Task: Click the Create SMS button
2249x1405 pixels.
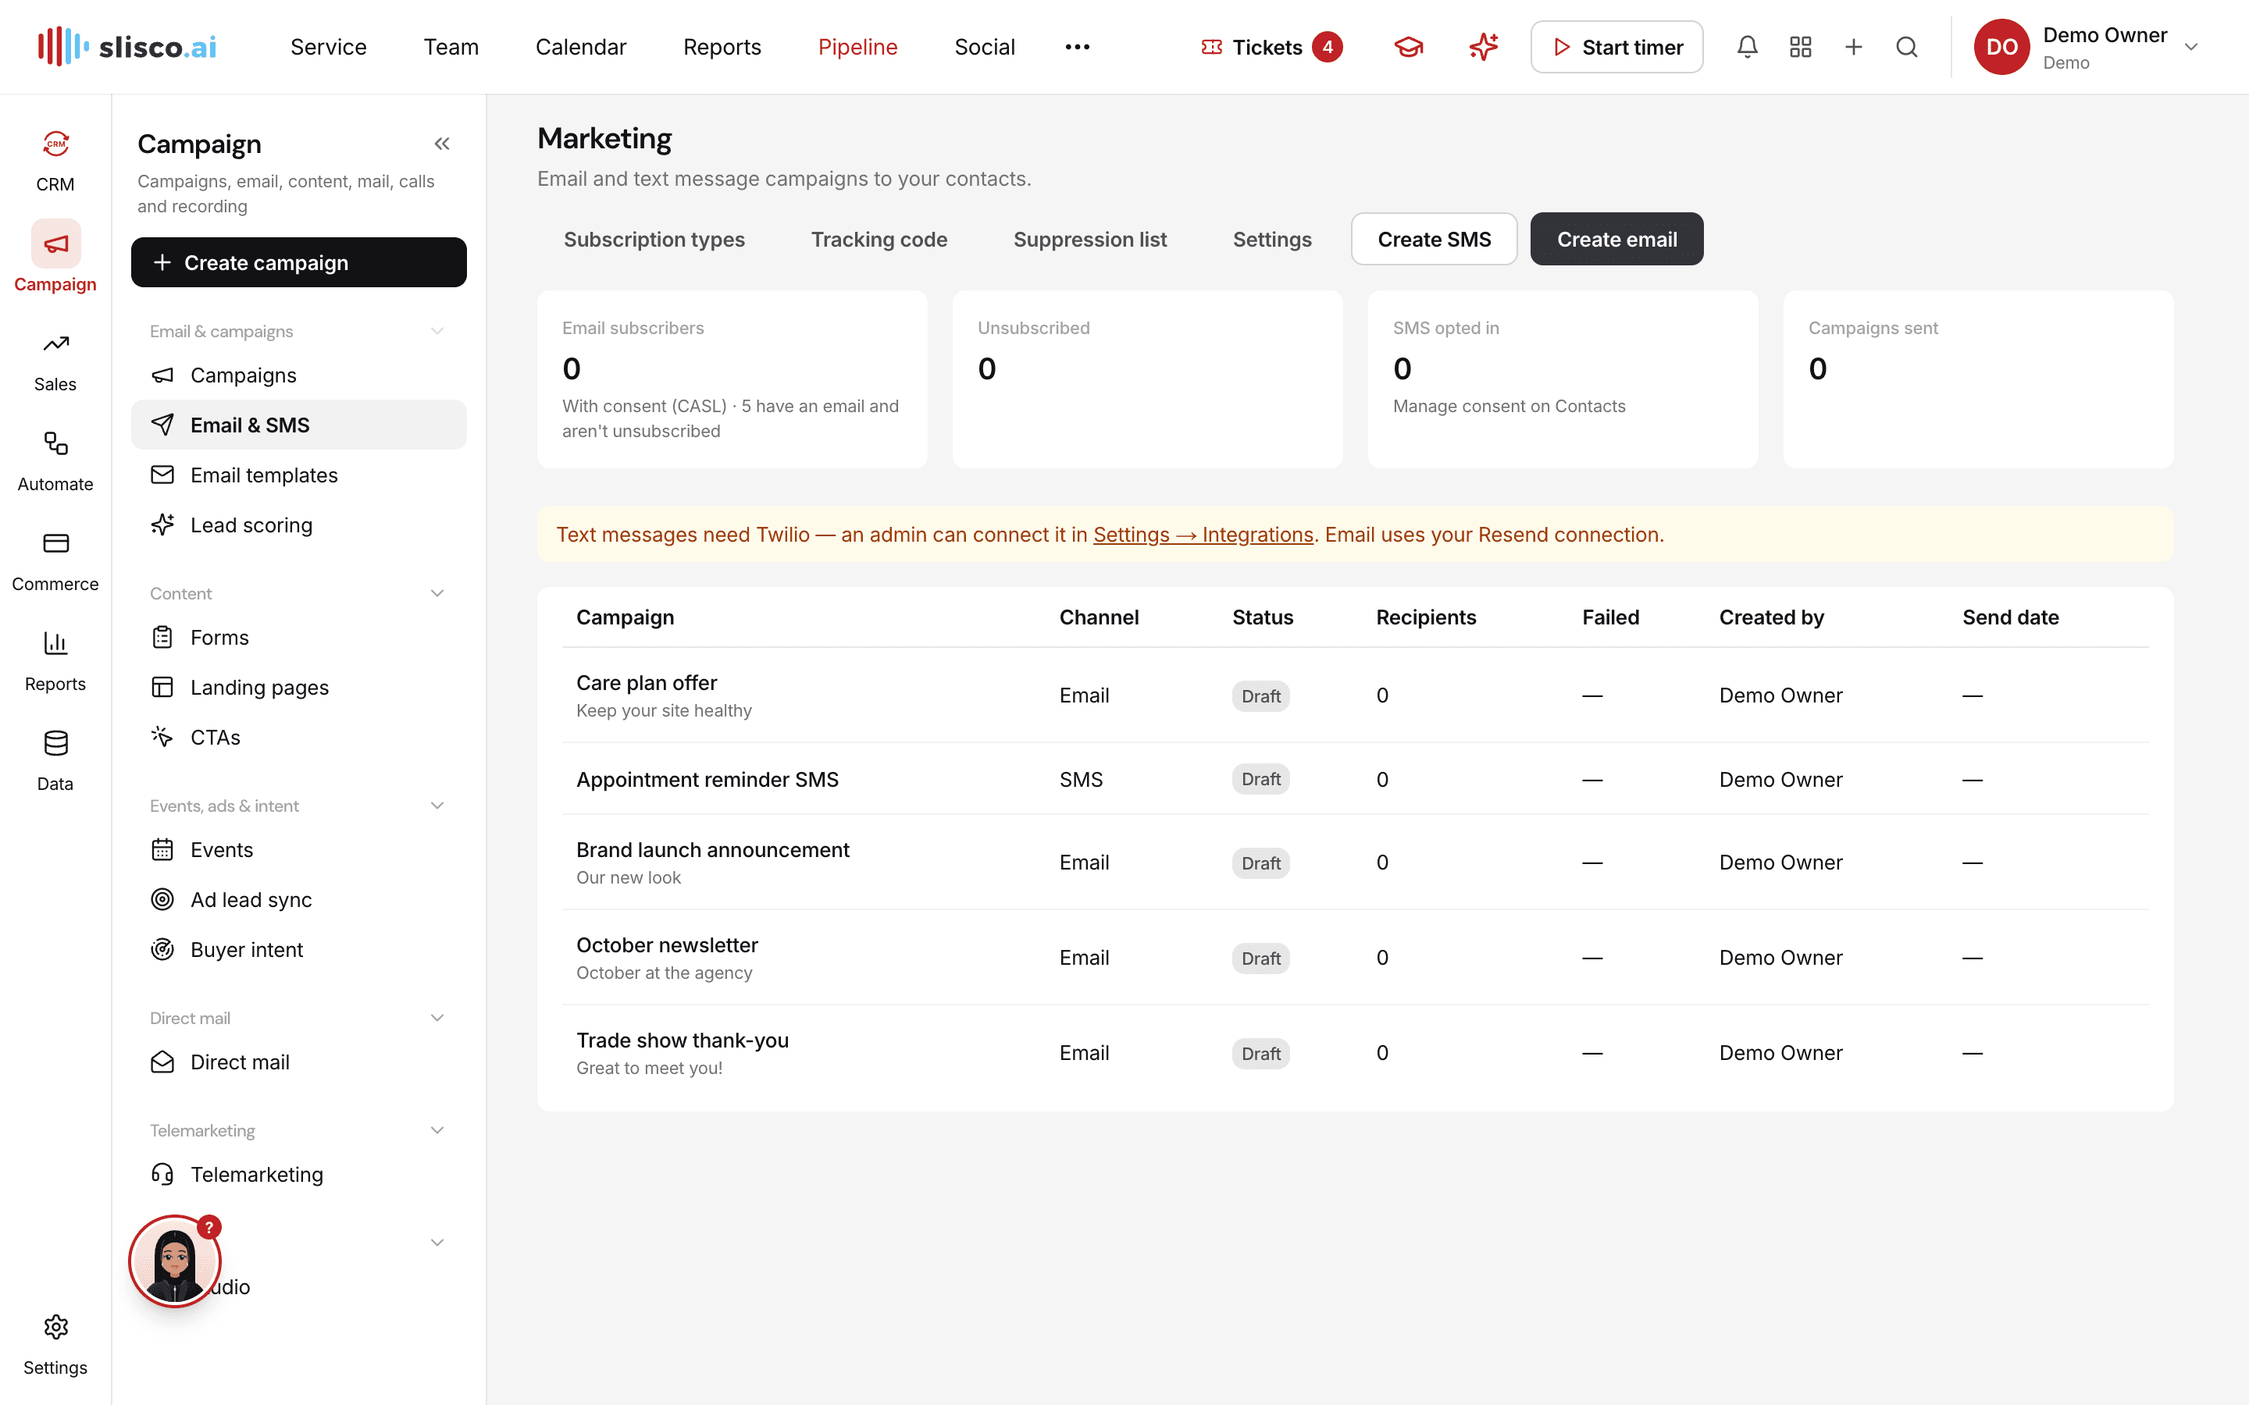Action: [1434, 239]
